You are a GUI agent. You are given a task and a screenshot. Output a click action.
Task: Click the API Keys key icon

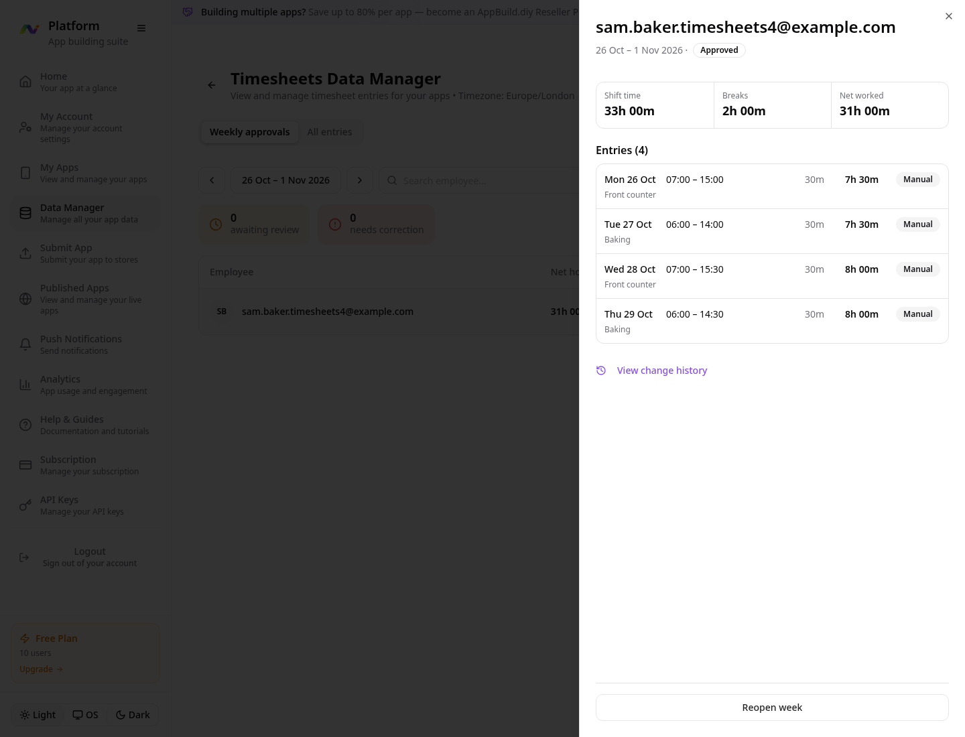point(25,505)
